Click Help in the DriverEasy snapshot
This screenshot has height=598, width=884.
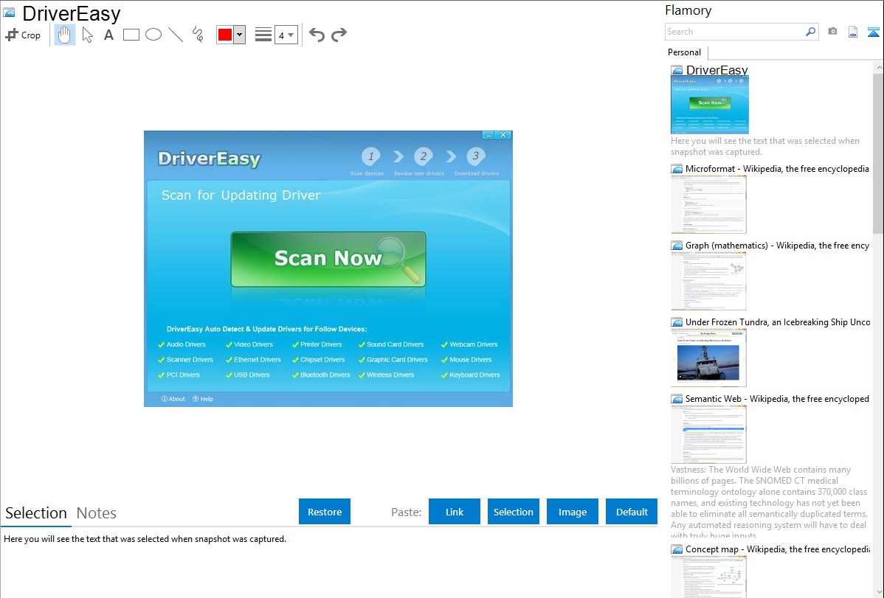point(203,399)
